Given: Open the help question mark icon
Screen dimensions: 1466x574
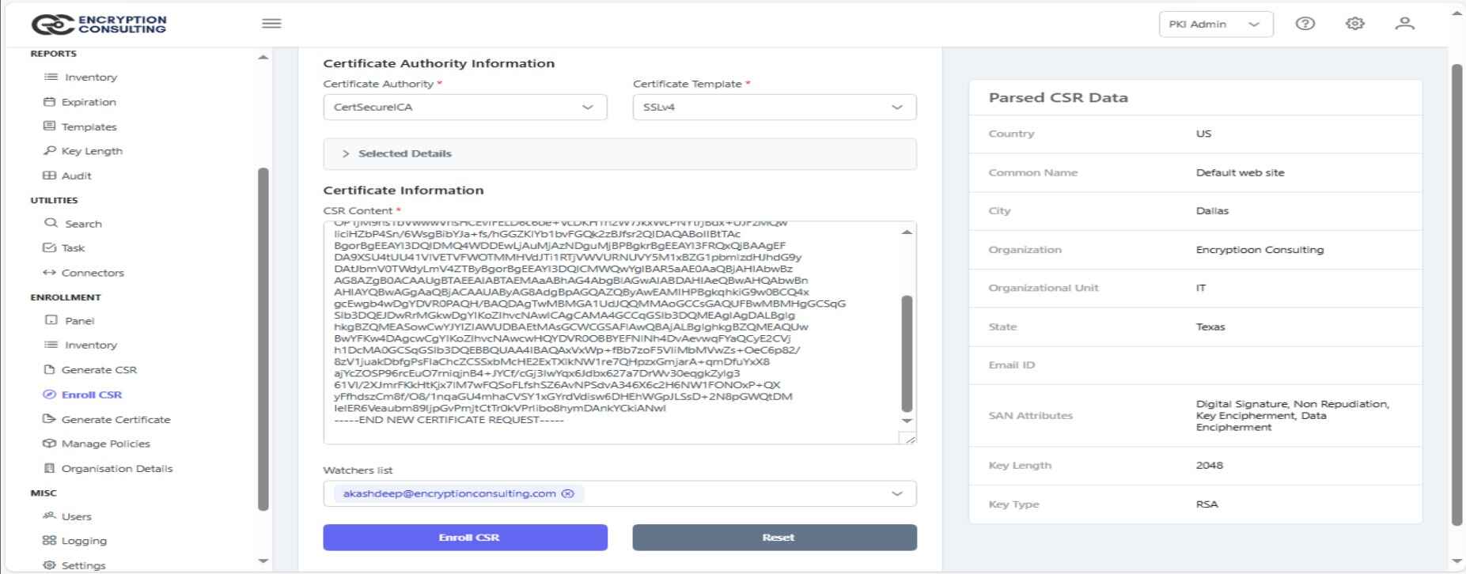Looking at the screenshot, I should tap(1305, 24).
